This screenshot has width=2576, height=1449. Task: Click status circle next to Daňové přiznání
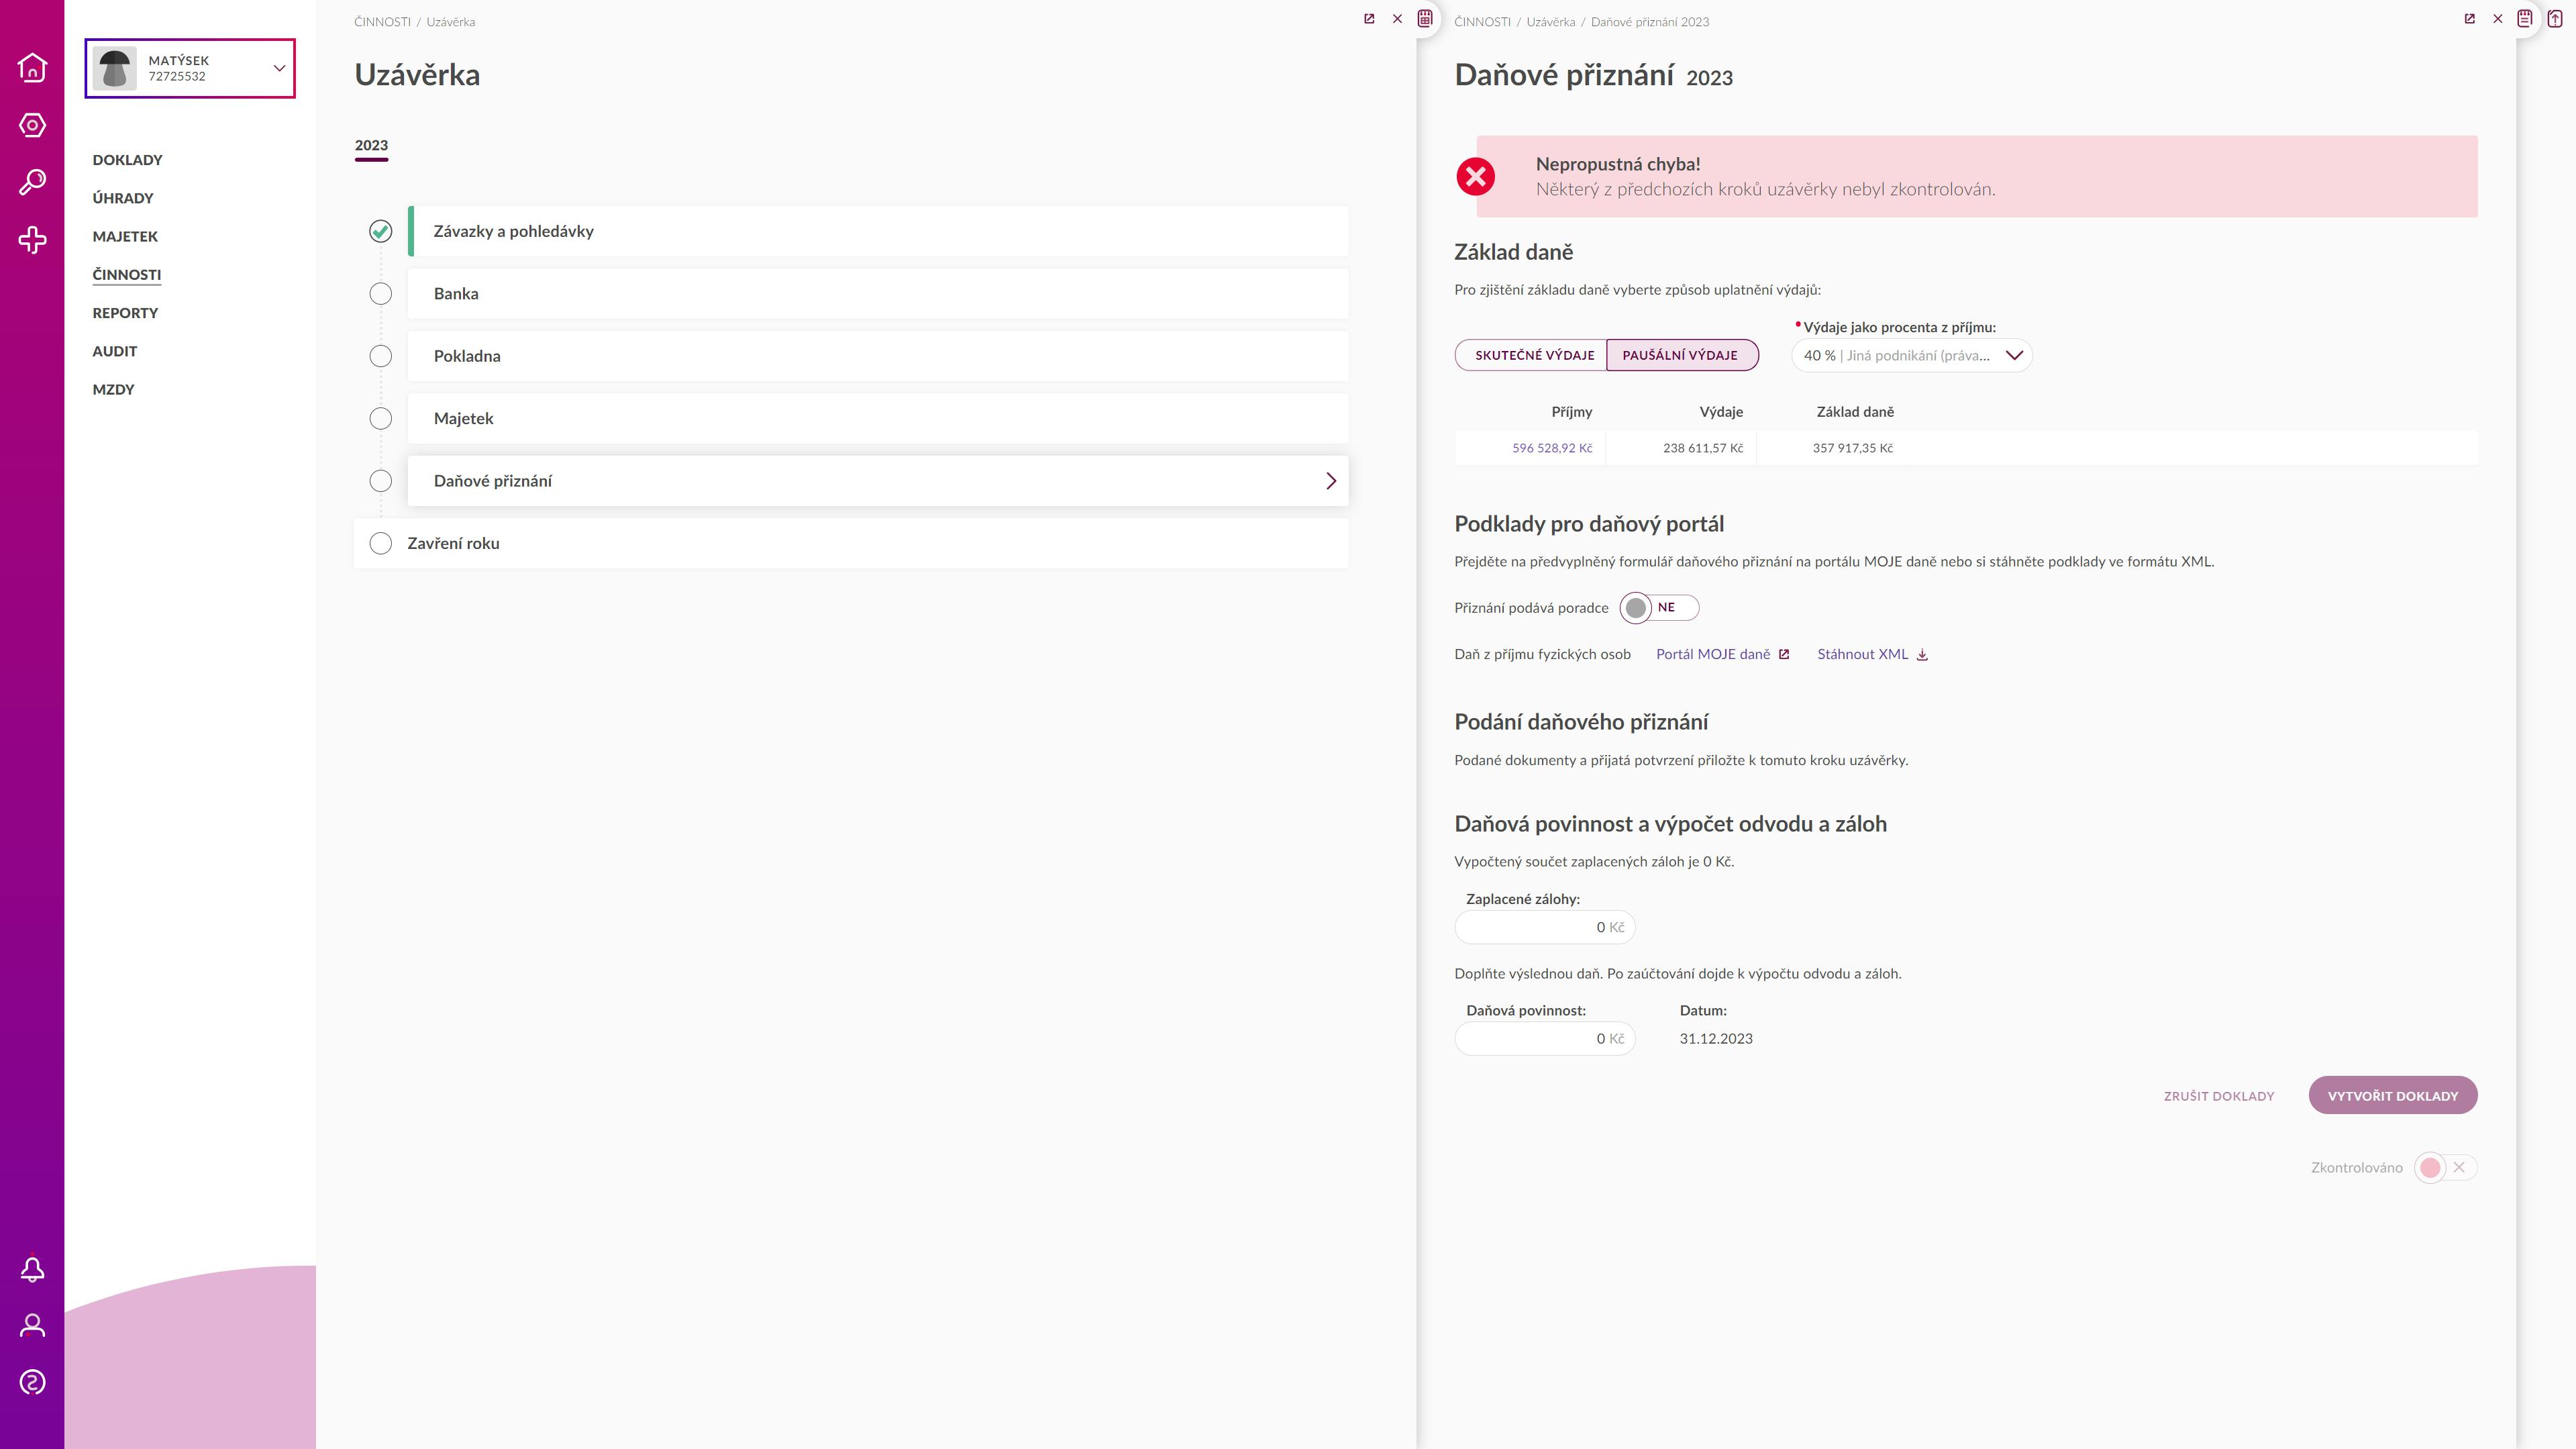[380, 481]
